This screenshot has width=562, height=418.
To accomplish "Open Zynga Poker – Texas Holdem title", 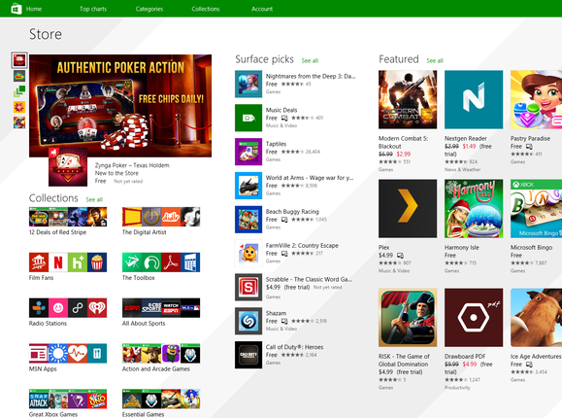I will point(132,165).
